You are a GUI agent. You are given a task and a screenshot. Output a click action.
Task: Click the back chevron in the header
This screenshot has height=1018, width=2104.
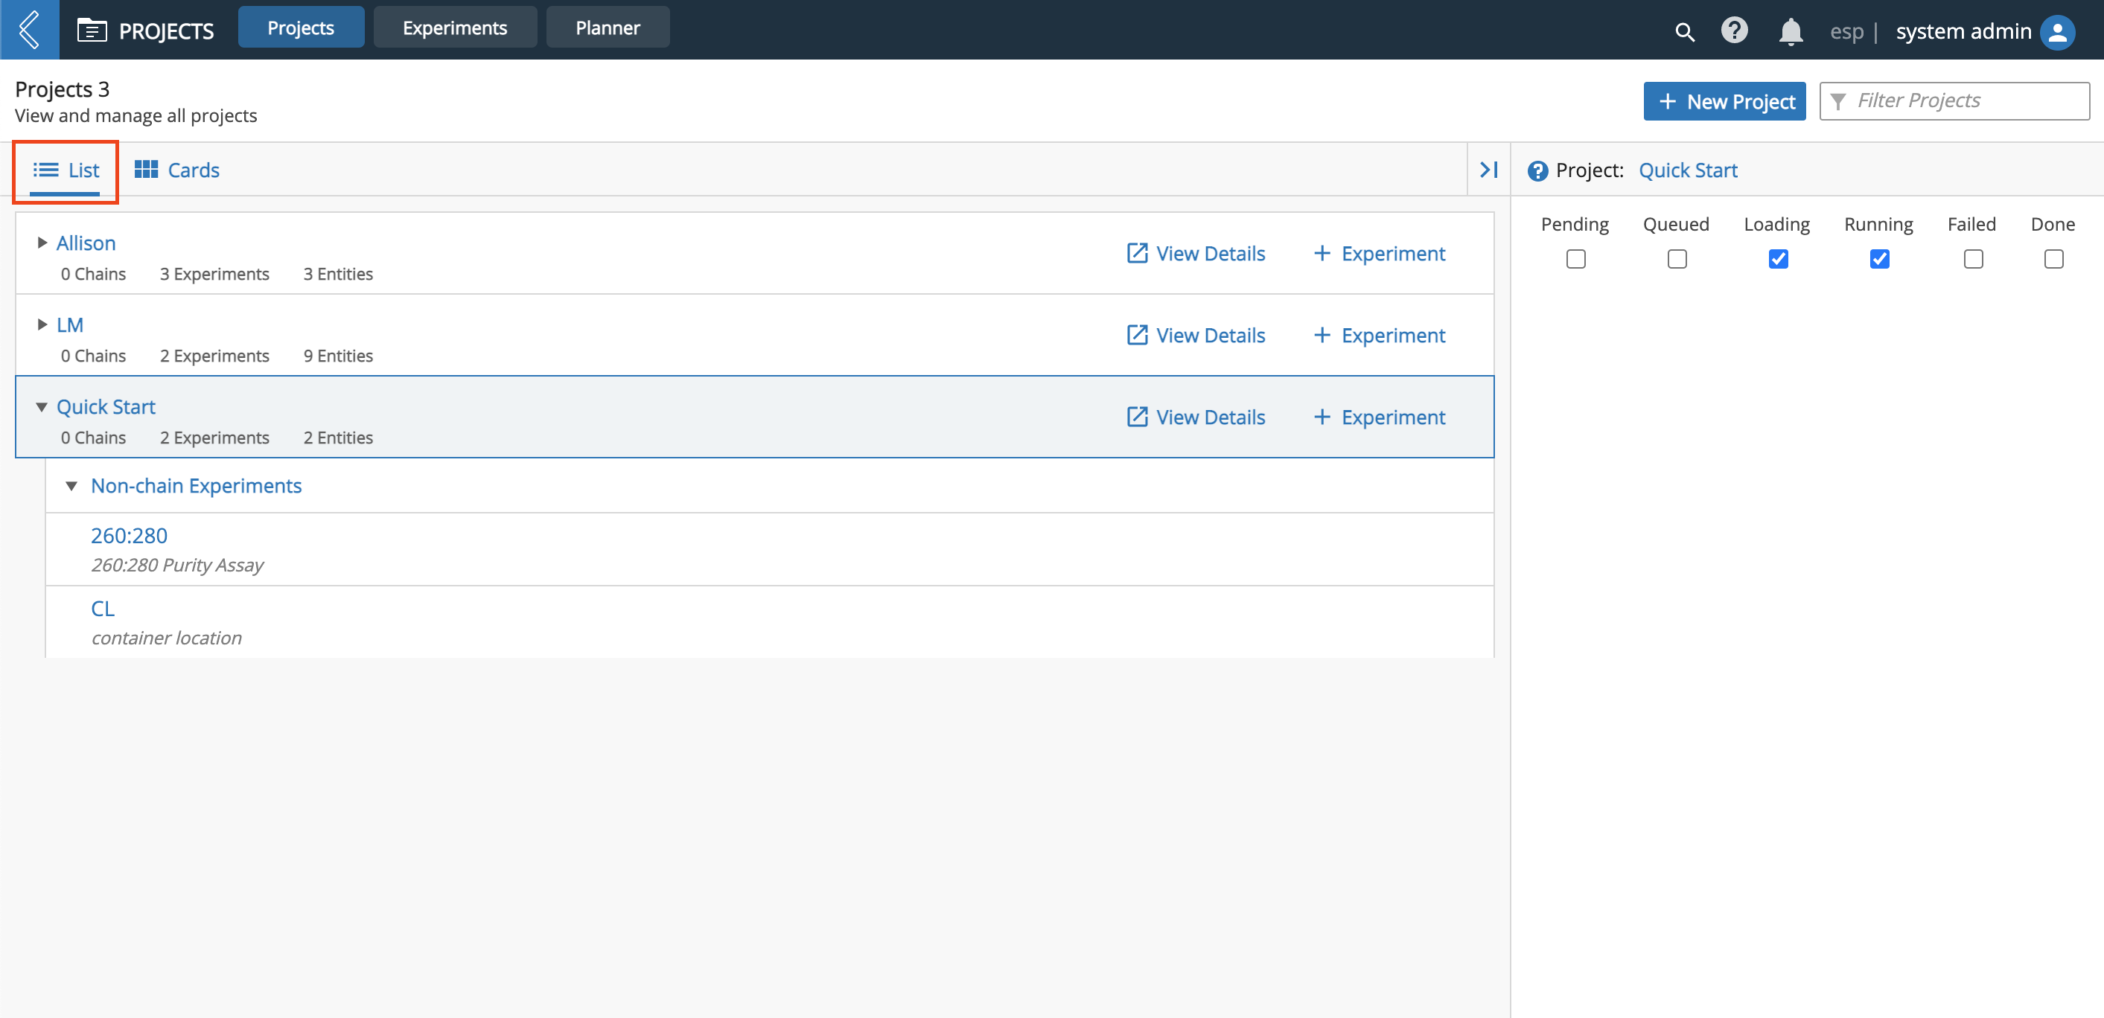29,29
